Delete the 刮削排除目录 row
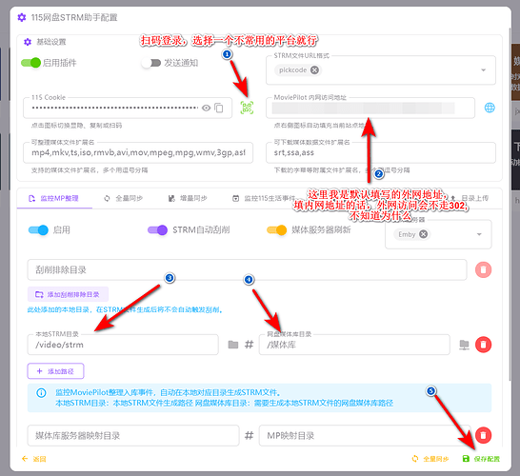This screenshot has width=520, height=476. (483, 269)
